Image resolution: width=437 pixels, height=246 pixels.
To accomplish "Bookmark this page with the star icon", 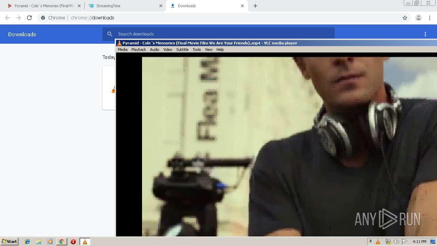I will pyautogui.click(x=405, y=18).
